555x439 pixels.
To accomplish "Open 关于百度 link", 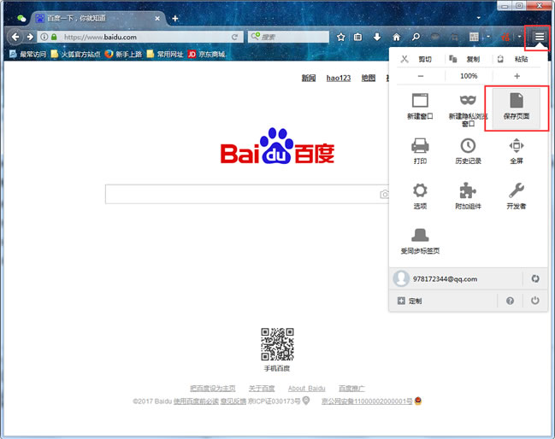I will click(x=262, y=389).
